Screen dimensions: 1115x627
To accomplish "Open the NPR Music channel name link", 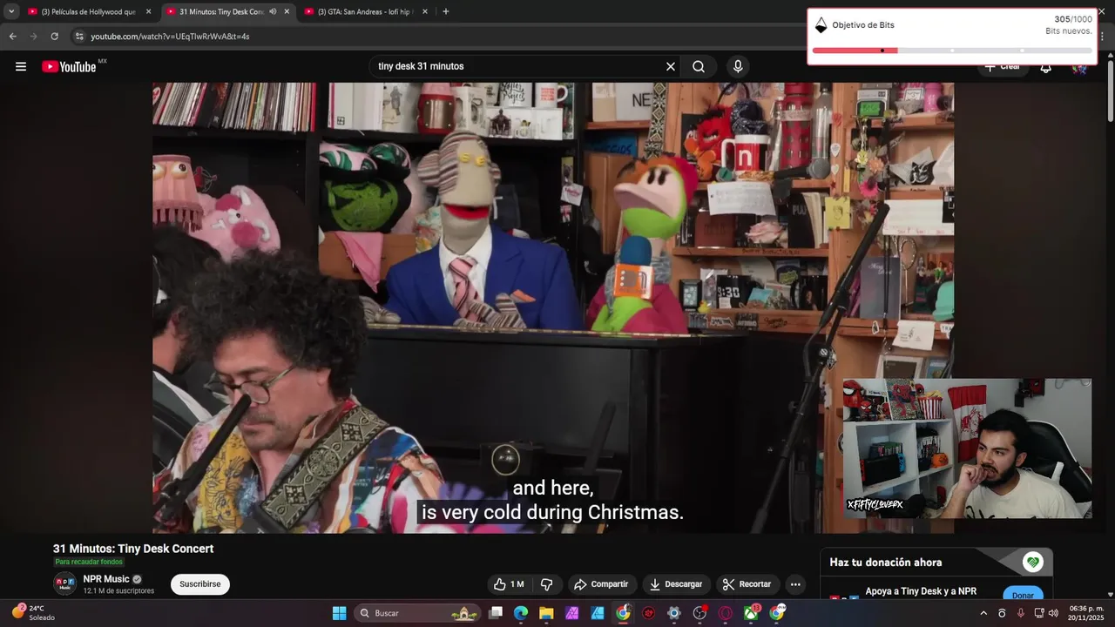I will tap(106, 579).
